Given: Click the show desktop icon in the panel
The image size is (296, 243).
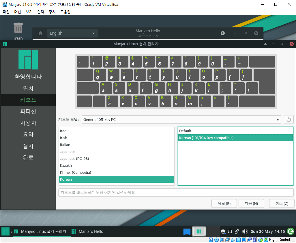Looking at the screenshot, I should 187,231.
